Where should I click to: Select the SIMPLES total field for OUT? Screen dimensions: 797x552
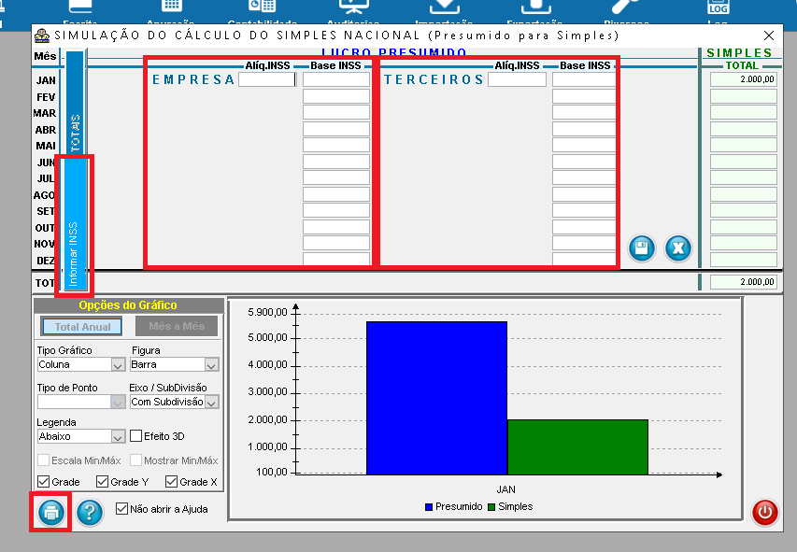tap(743, 227)
